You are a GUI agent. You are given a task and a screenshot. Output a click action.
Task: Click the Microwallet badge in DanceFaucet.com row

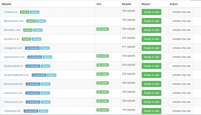pyautogui.click(x=103, y=56)
